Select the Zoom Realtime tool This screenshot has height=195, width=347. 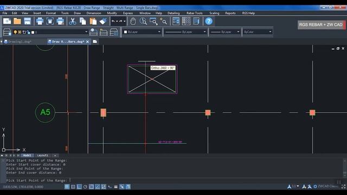click(143, 22)
